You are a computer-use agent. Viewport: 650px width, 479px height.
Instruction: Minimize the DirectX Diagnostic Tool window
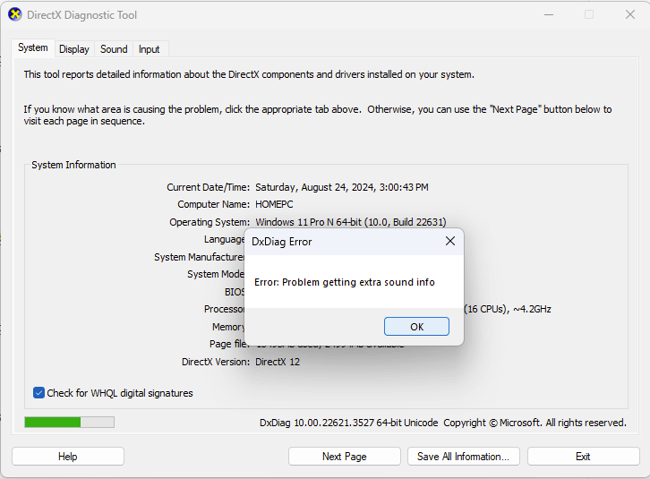pos(549,14)
